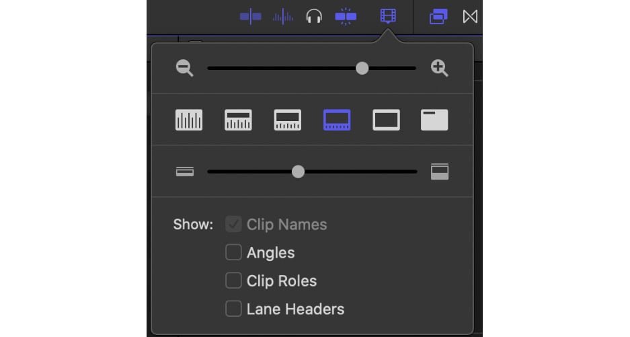Open the clip appearance filmstrip icon
The image size is (630, 337).
tap(388, 16)
